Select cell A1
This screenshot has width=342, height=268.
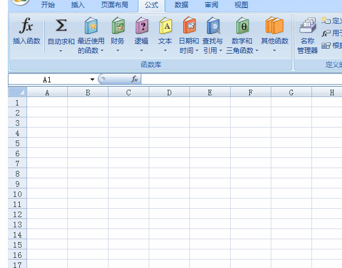click(x=47, y=102)
